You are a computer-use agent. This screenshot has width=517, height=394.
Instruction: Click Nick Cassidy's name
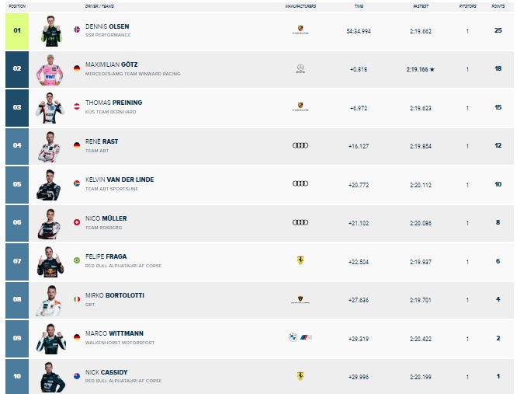point(106,372)
